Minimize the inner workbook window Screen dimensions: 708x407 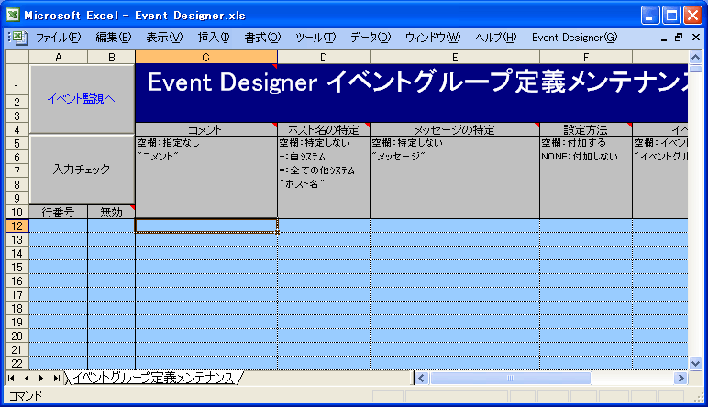coord(664,38)
